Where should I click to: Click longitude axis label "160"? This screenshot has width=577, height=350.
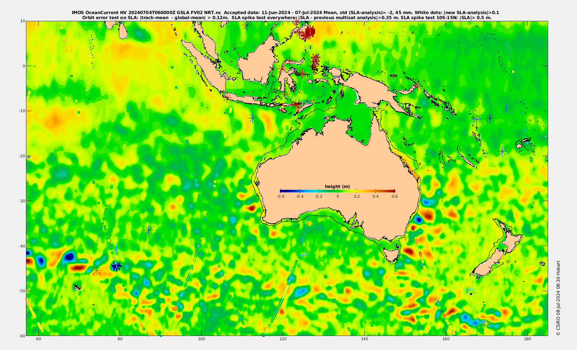pyautogui.click(x=446, y=339)
